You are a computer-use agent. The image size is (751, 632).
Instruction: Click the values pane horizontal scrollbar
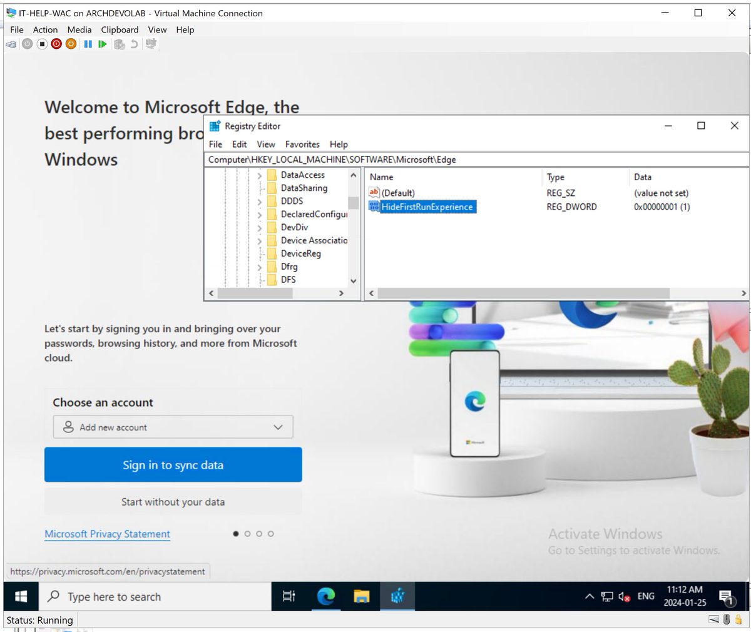point(524,293)
